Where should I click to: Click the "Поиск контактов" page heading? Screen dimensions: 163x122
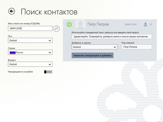49,12
